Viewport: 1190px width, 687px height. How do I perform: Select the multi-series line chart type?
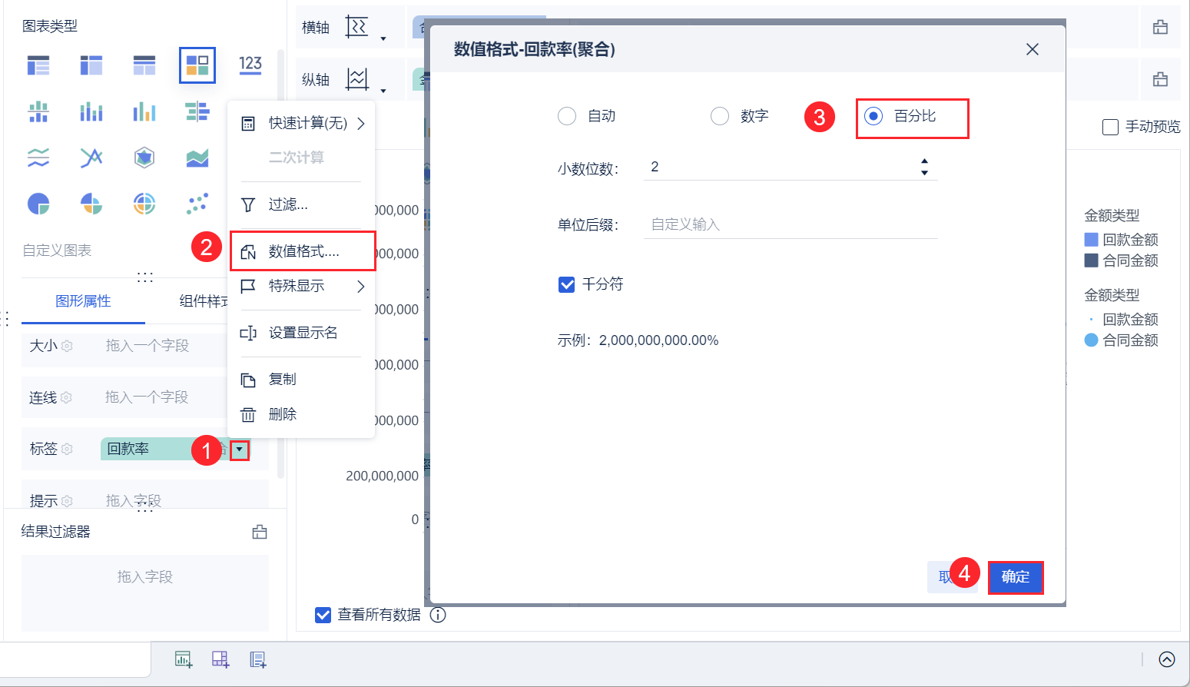coord(91,158)
